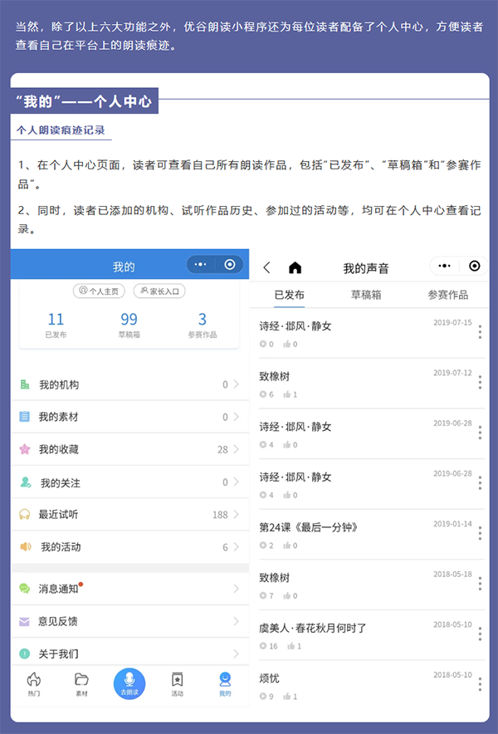This screenshot has height=734, width=498.
Task: Switch to the 参赛作品 tab
Action: pyautogui.click(x=447, y=295)
